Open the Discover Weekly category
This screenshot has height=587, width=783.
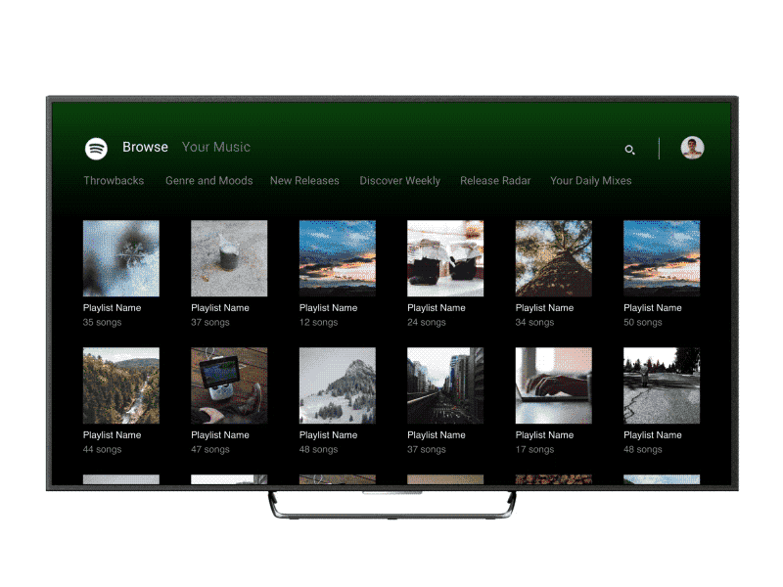[400, 181]
